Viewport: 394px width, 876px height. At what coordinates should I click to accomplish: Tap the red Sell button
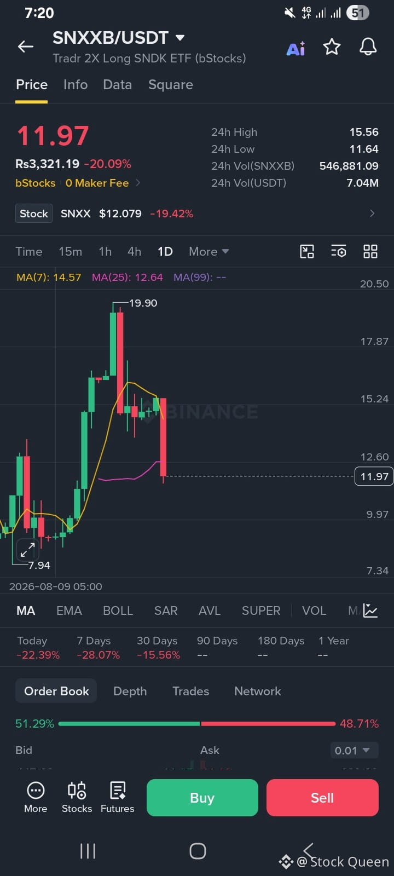pos(322,798)
